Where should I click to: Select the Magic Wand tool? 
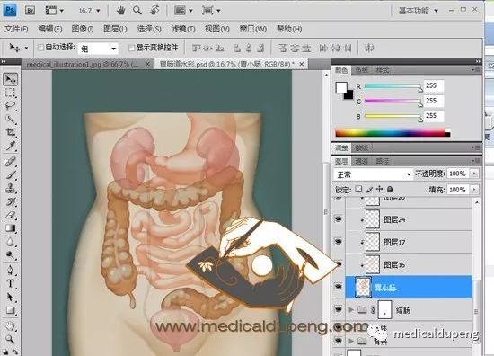11,120
